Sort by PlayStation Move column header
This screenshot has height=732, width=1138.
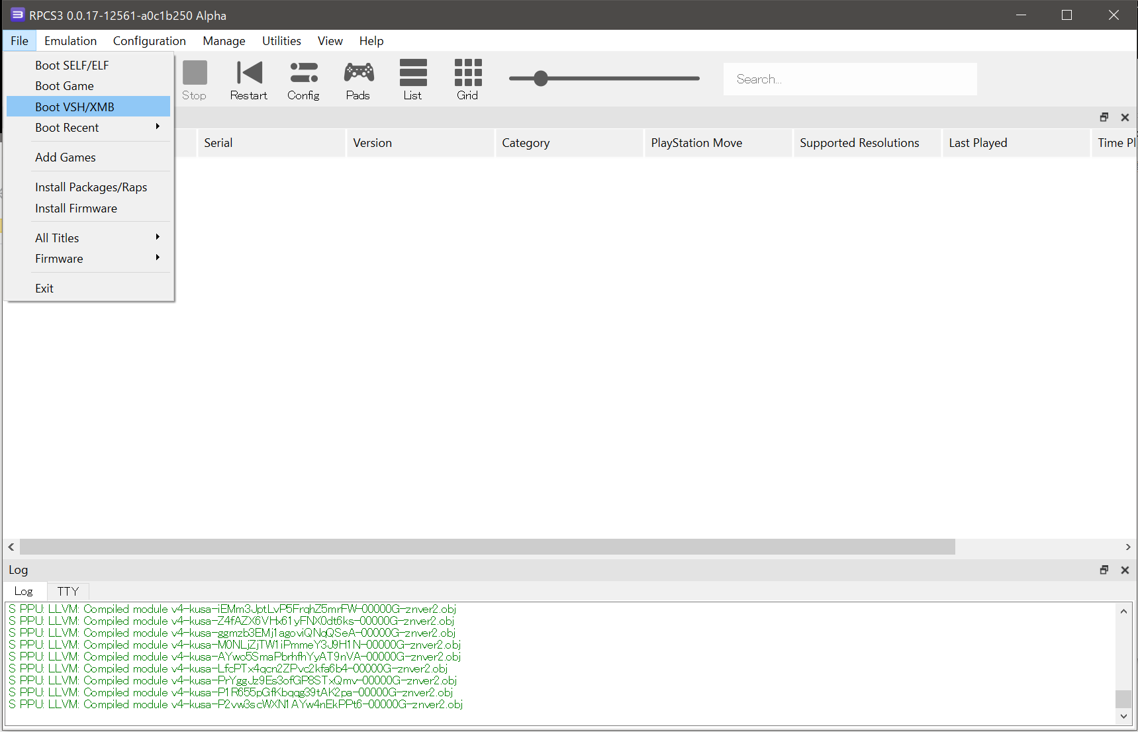coord(718,143)
